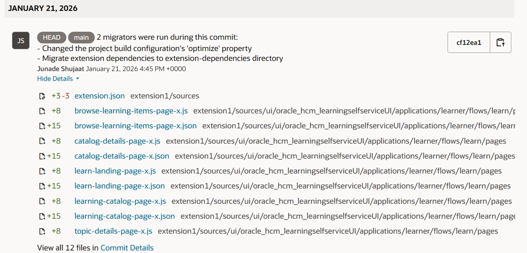
Task: Click the +15 count beside learning-catalog-page-x.json
Action: click(x=54, y=216)
